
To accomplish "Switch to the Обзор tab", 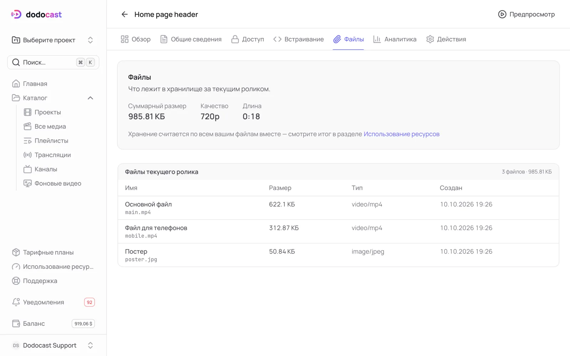I will 136,39.
